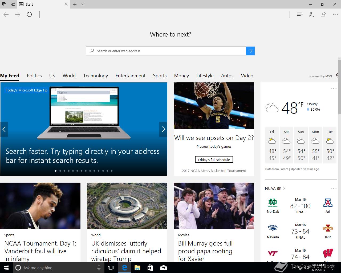Set these tabs aside icon
Screen dimensions: 341x273
tap(13, 4)
